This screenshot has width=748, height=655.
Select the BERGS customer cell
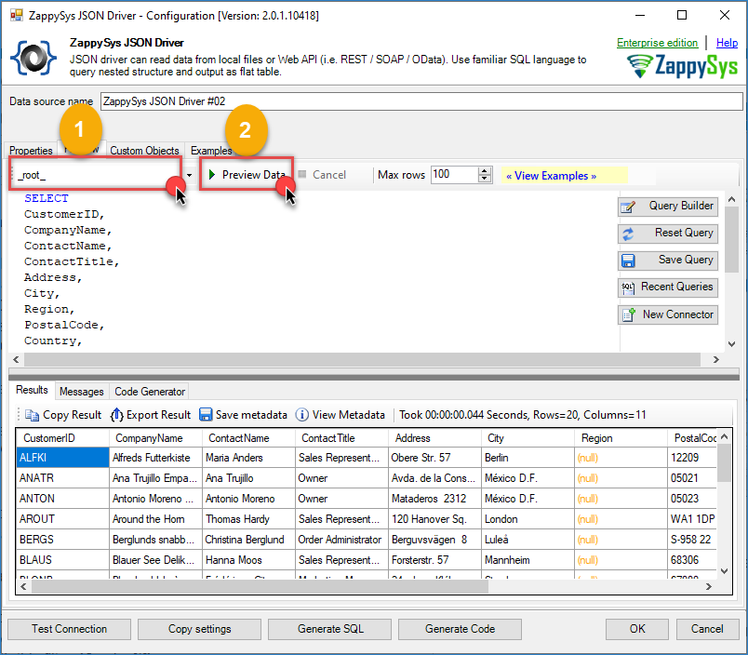62,540
